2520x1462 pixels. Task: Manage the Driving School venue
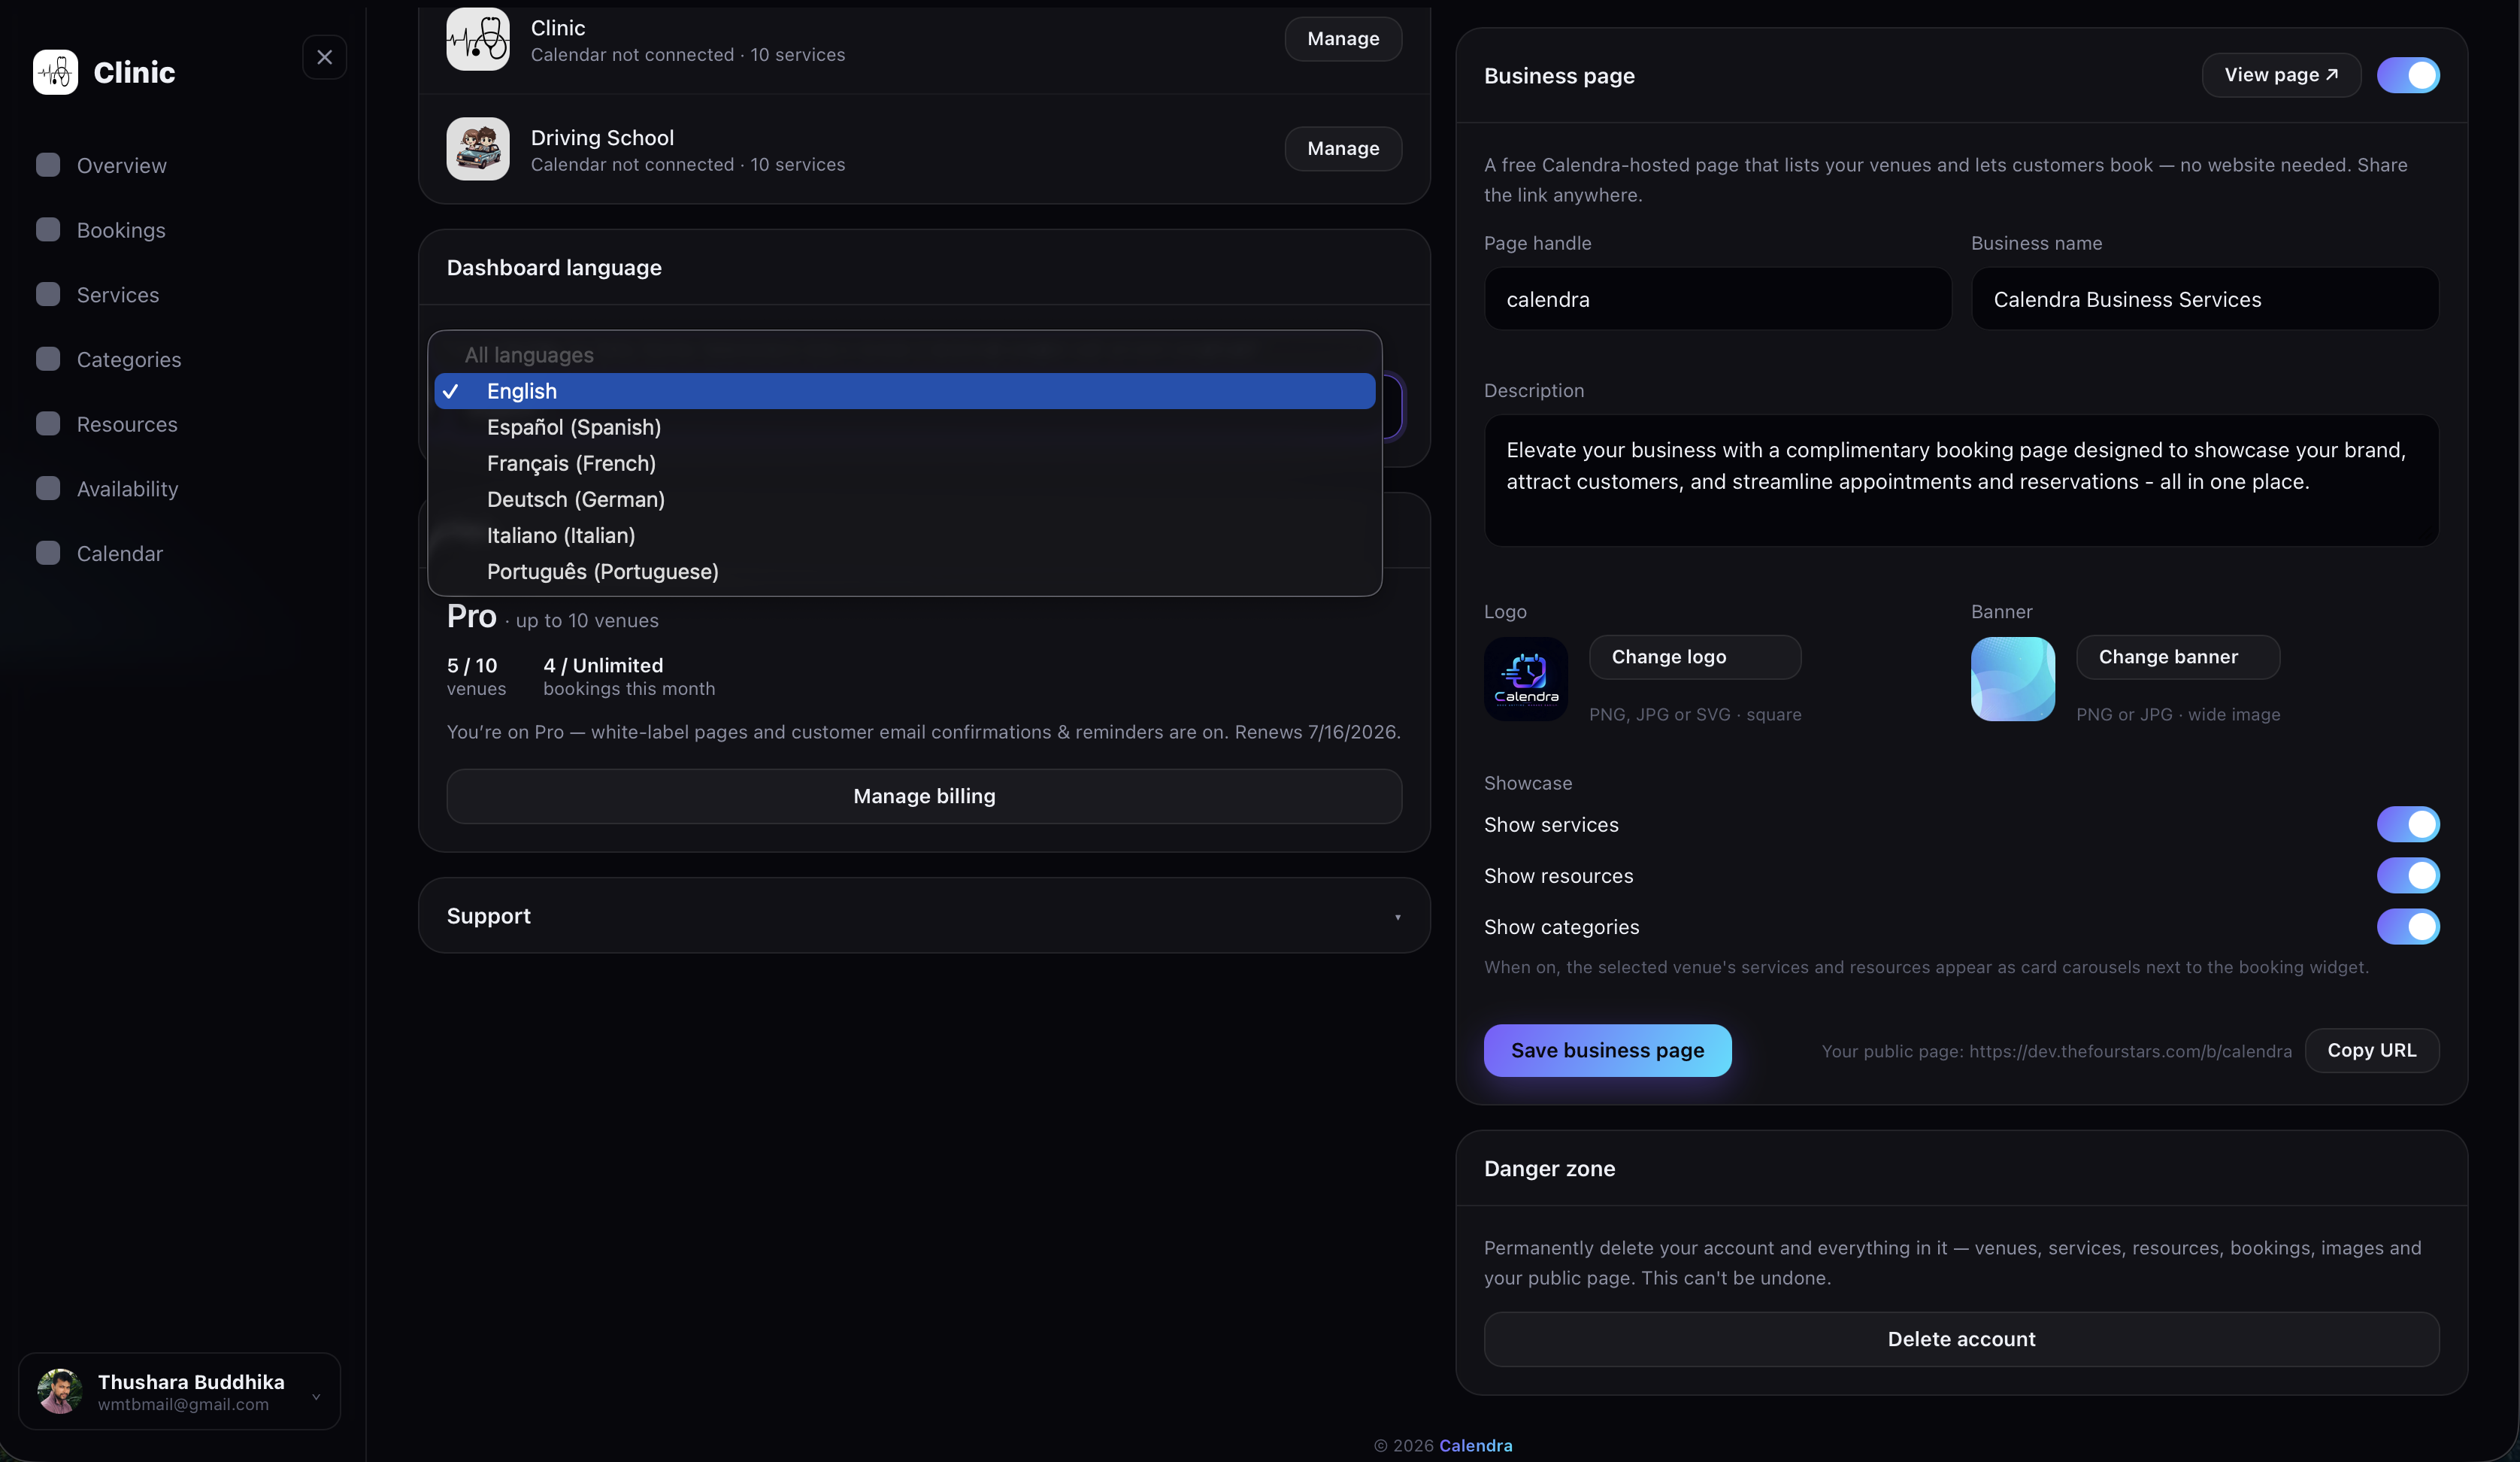pos(1343,149)
